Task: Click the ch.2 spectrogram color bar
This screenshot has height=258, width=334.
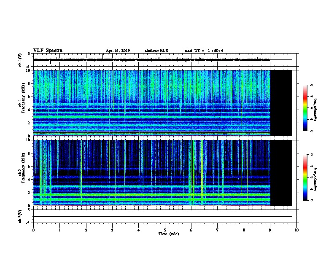Action: tap(305, 177)
